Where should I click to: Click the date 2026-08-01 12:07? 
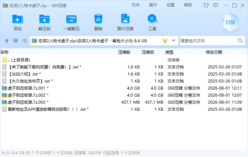click(x=225, y=95)
